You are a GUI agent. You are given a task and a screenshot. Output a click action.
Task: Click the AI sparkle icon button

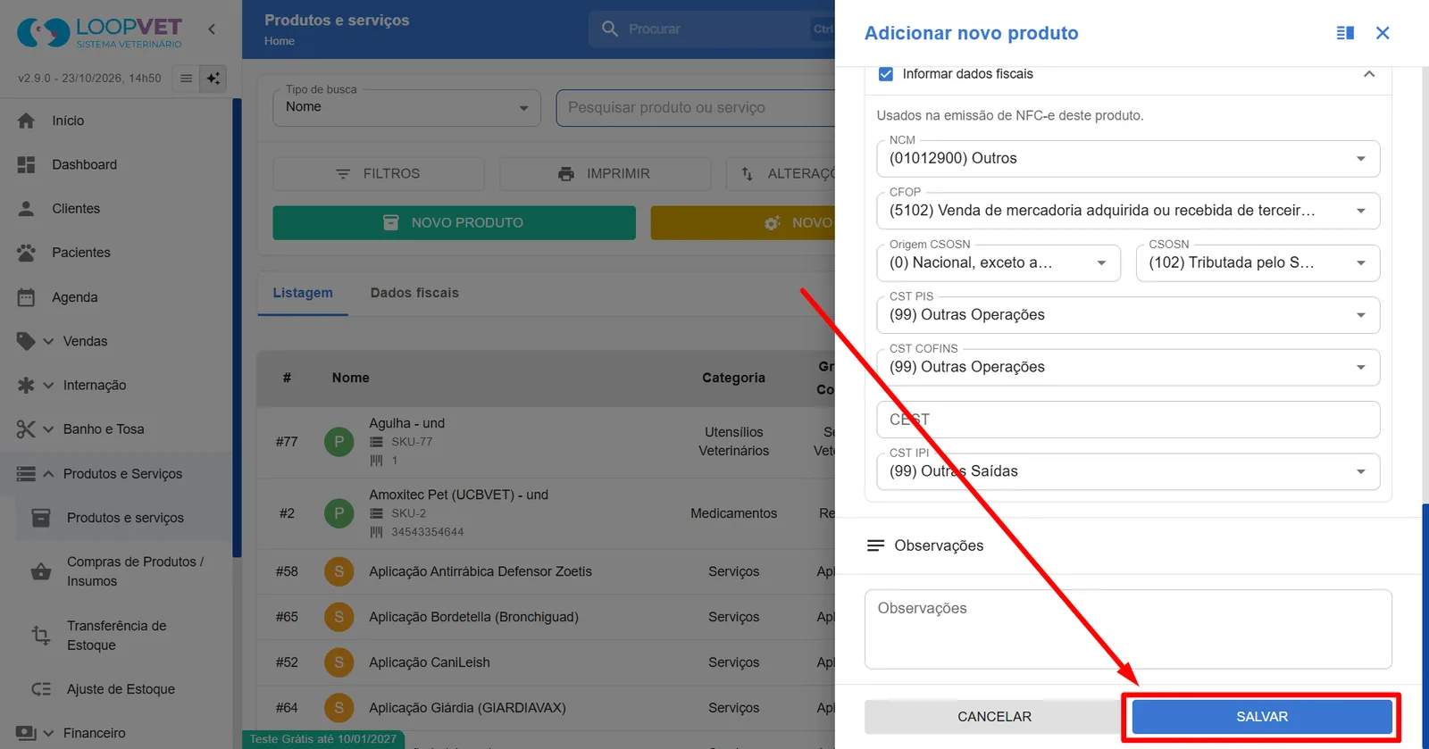(x=213, y=79)
